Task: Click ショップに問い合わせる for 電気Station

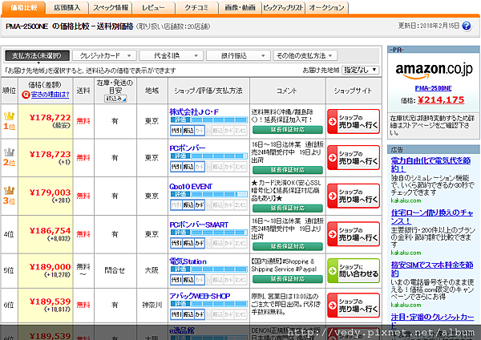Action: [354, 271]
